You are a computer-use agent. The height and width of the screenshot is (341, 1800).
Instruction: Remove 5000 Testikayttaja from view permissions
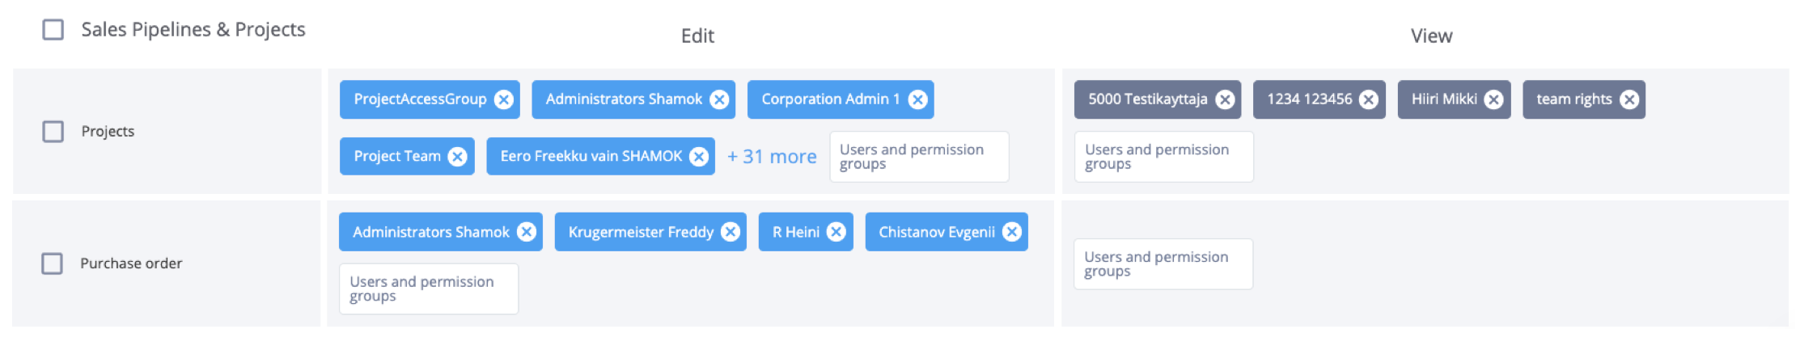1226,99
